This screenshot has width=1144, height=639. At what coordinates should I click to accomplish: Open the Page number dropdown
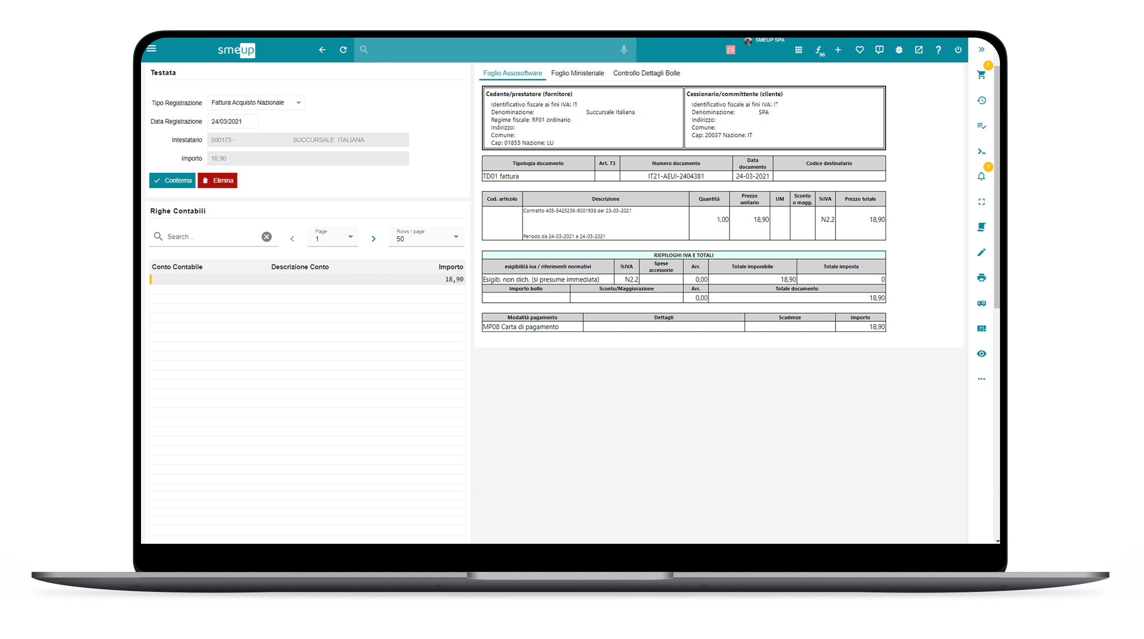[333, 237]
